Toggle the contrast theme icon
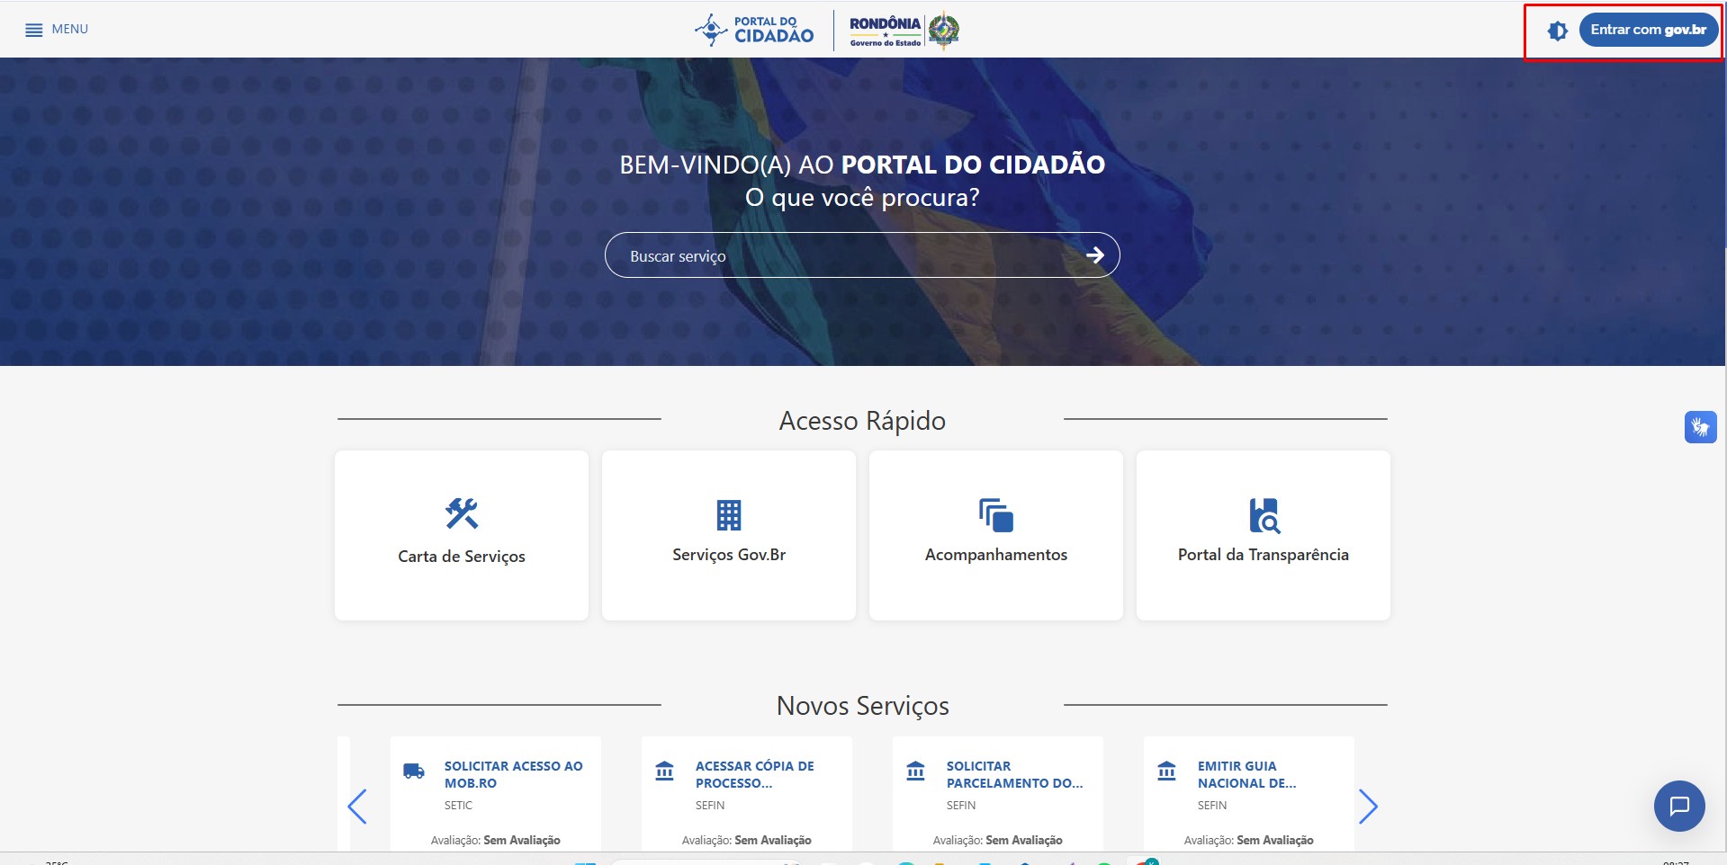Image resolution: width=1727 pixels, height=865 pixels. 1557,31
